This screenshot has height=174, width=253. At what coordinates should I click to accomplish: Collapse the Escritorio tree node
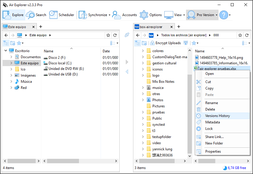click(x=6, y=51)
